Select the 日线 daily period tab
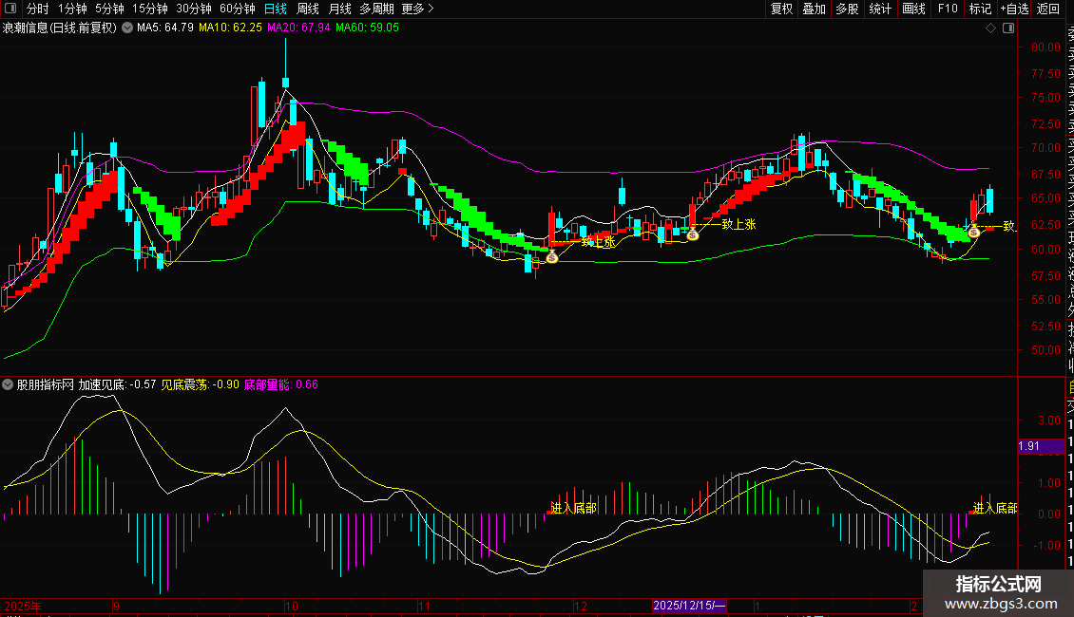The width and height of the screenshot is (1074, 617). (276, 9)
